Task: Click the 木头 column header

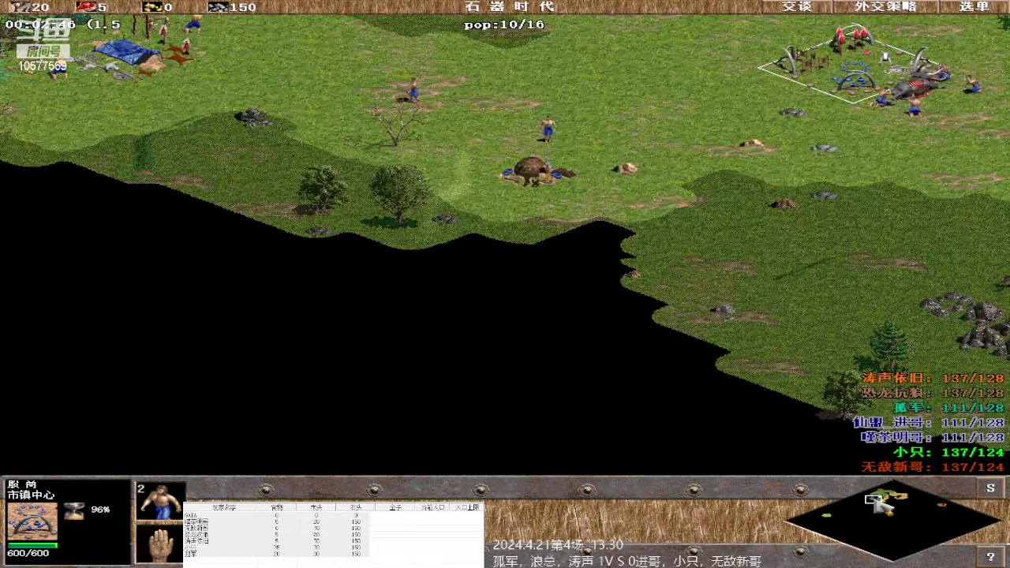Action: click(x=316, y=507)
